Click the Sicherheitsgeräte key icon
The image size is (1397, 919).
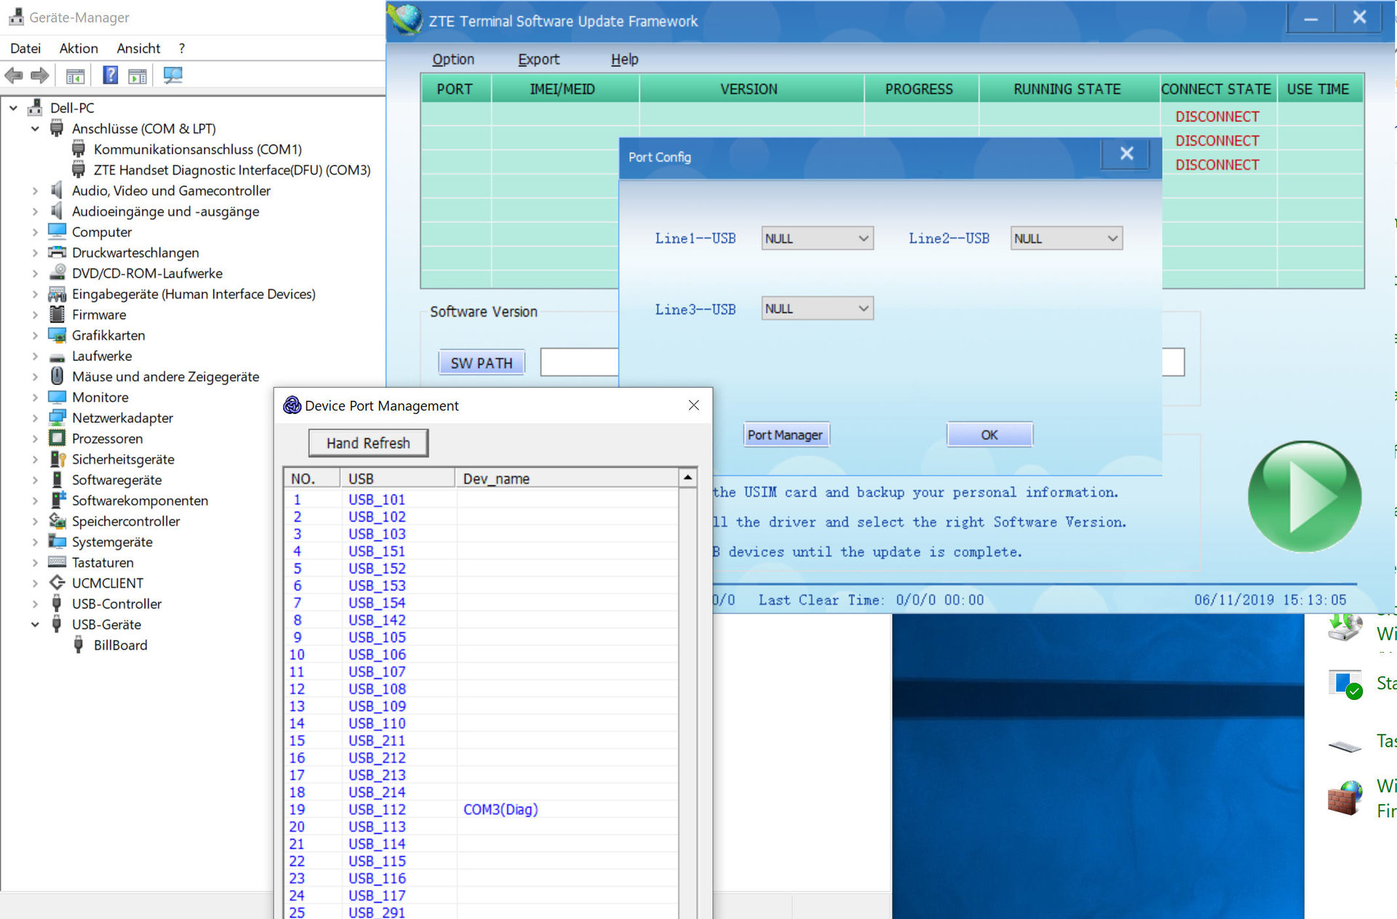coord(57,459)
